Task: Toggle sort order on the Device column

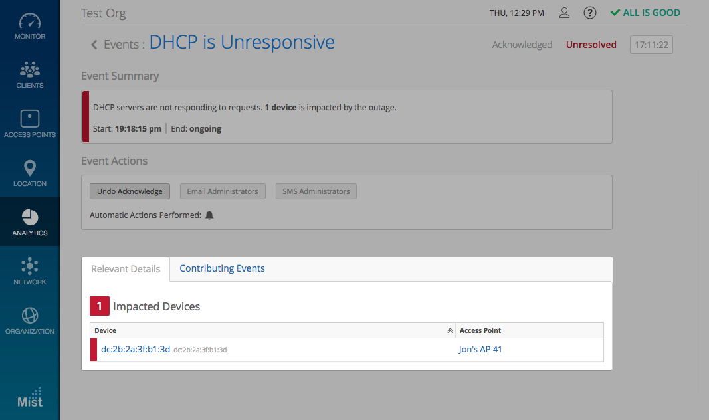Action: pyautogui.click(x=450, y=330)
